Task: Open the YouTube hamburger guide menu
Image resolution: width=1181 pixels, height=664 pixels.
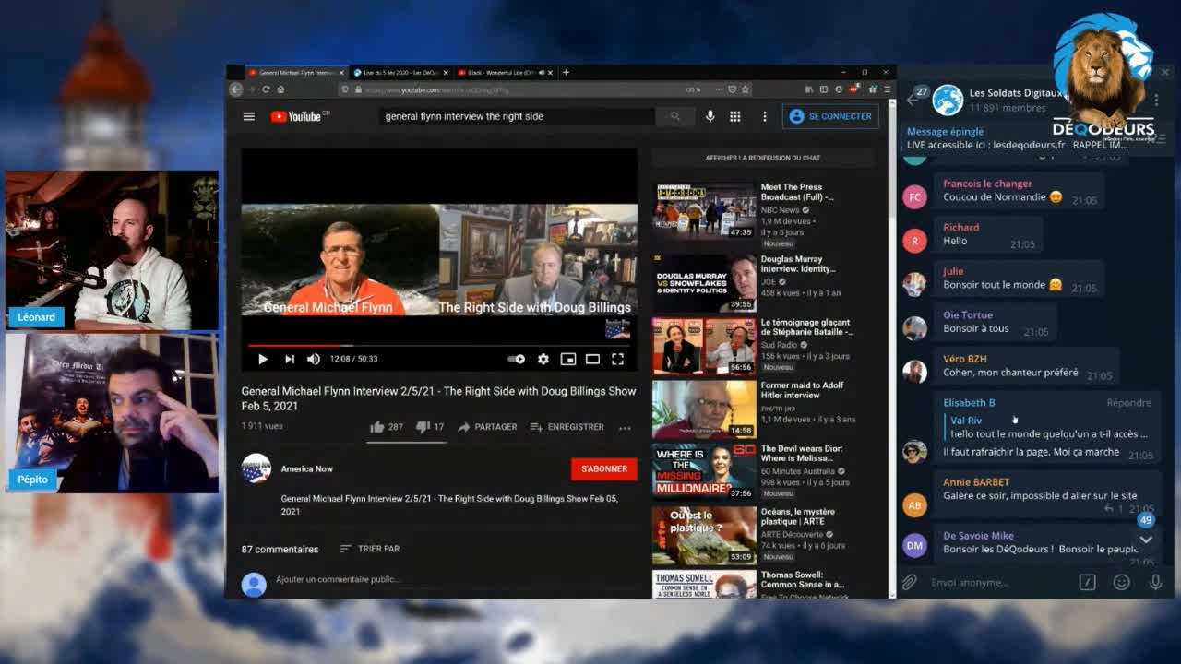Action: coord(248,116)
